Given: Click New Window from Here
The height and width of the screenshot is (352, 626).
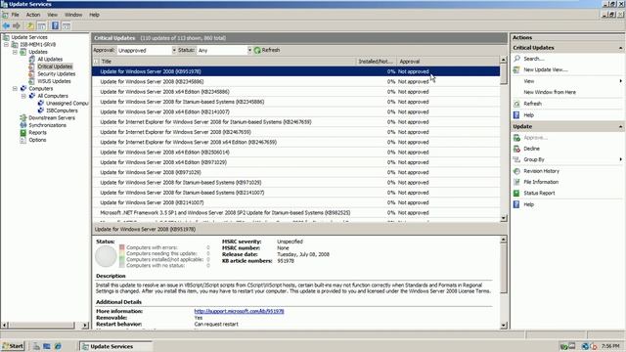Looking at the screenshot, I should (x=550, y=92).
